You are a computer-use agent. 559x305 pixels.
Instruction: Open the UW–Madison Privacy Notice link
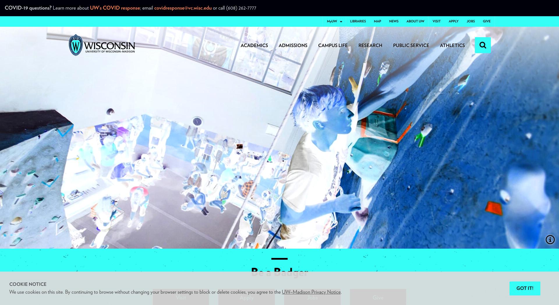coord(311,292)
